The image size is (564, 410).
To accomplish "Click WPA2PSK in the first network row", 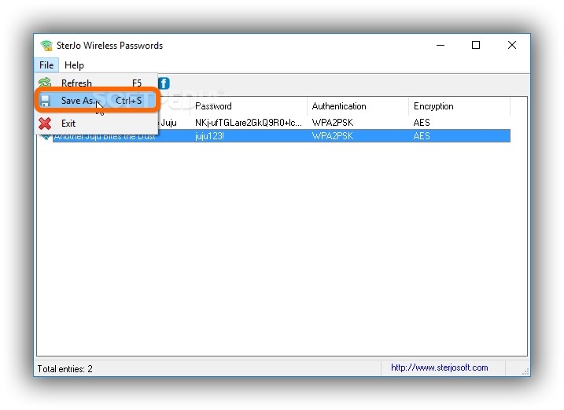I will (333, 123).
